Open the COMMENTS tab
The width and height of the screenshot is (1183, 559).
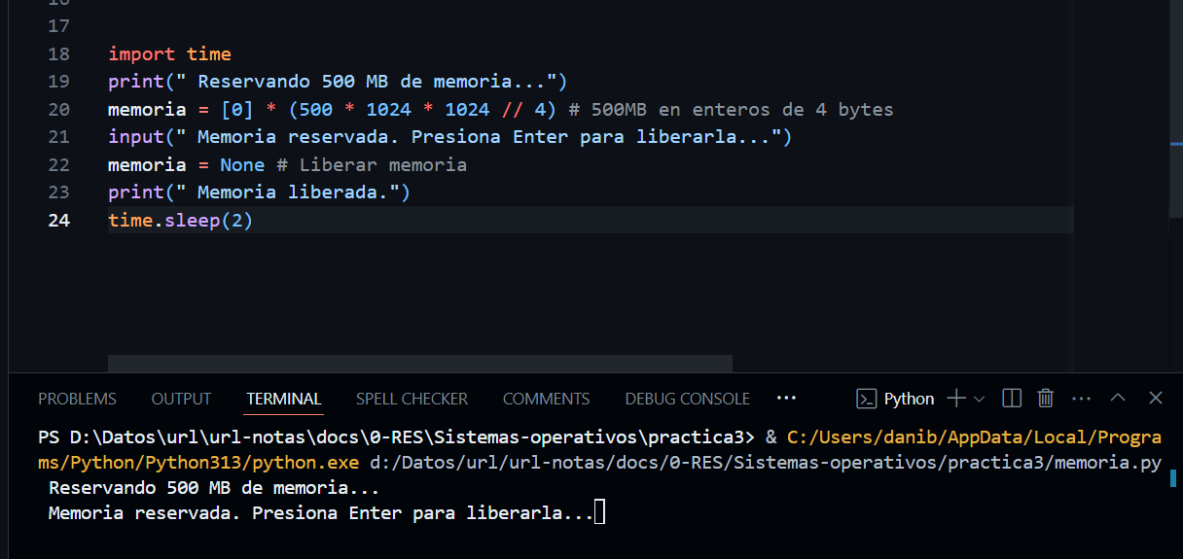(x=546, y=399)
